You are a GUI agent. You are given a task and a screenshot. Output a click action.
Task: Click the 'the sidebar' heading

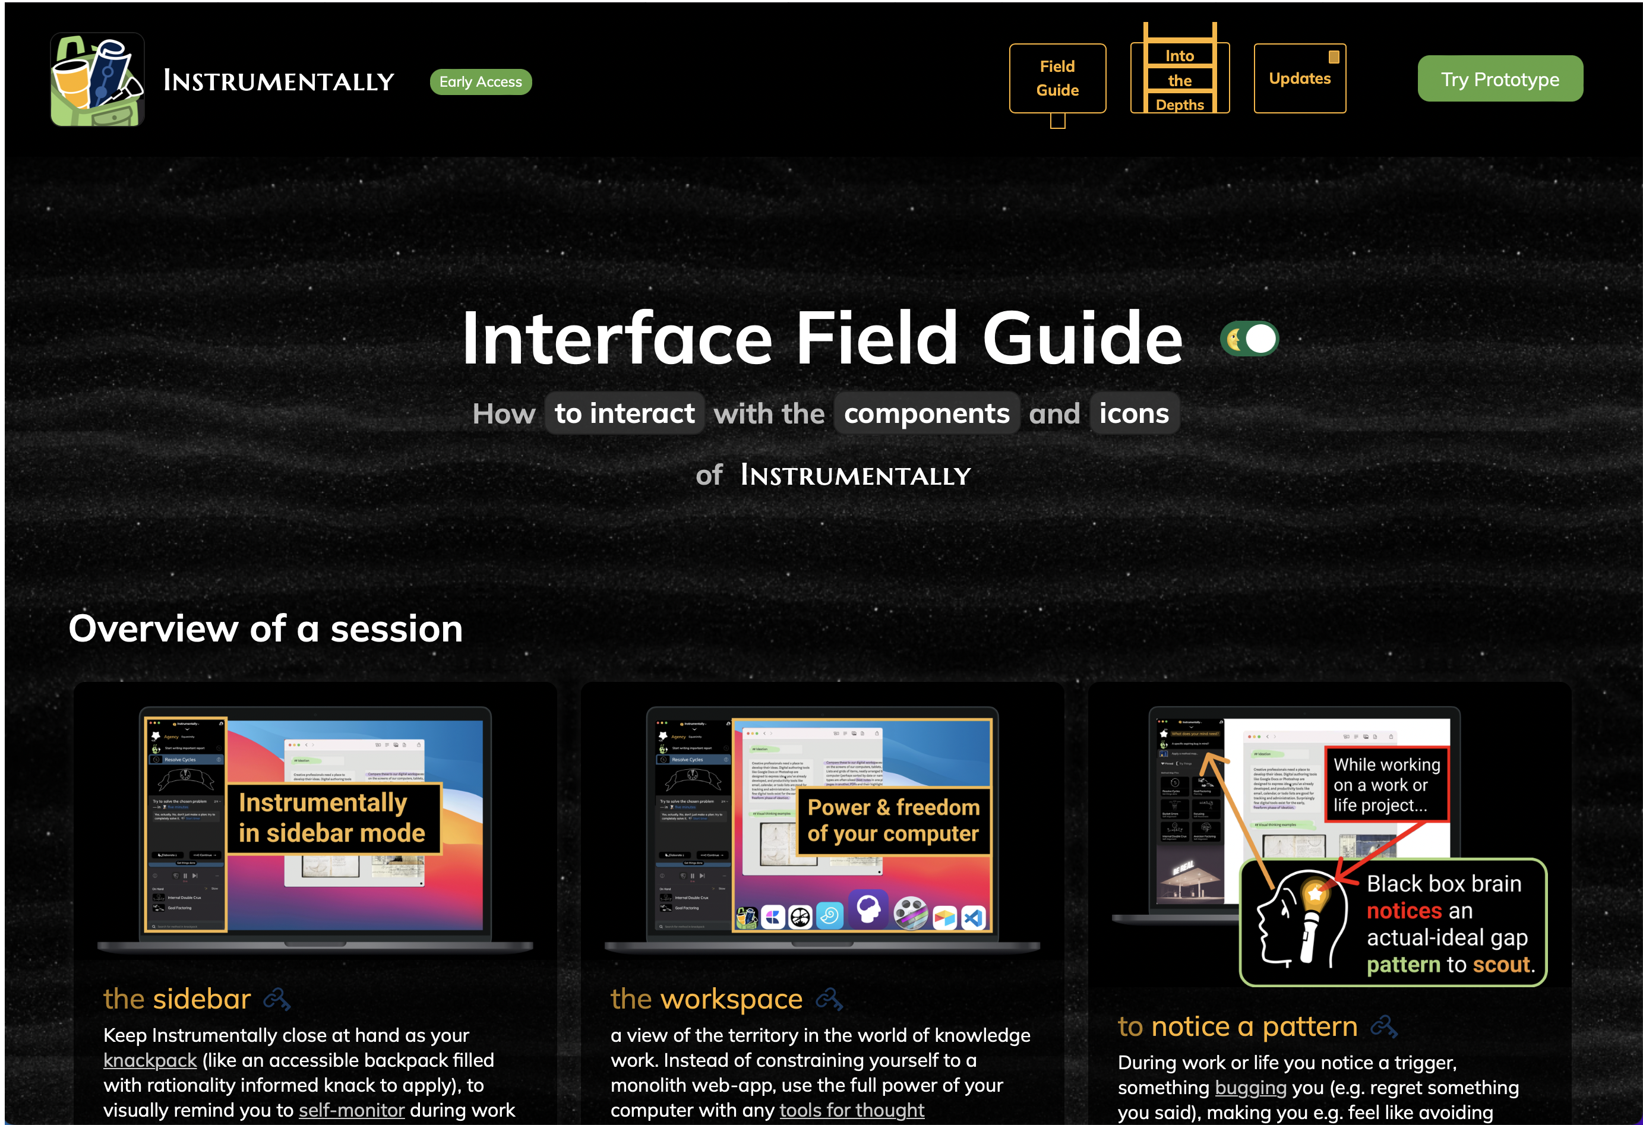[177, 999]
